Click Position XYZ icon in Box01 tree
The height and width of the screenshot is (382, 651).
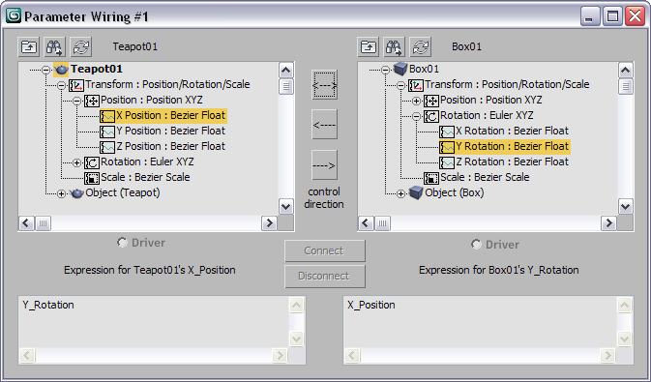431,101
